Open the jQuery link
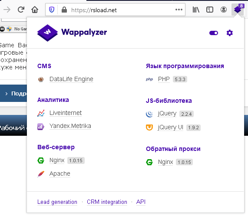 click(167, 114)
